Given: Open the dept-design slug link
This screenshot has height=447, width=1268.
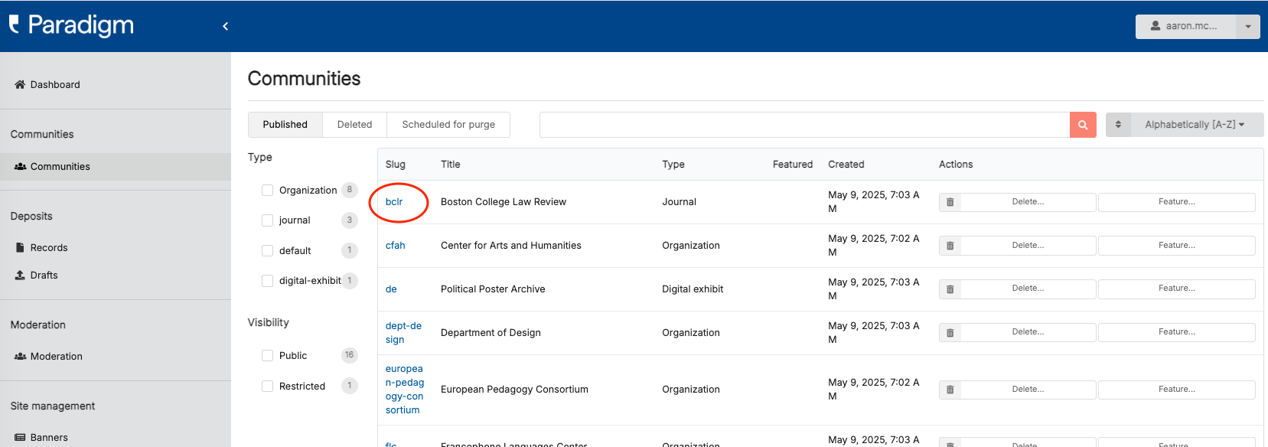Looking at the screenshot, I should pos(403,333).
